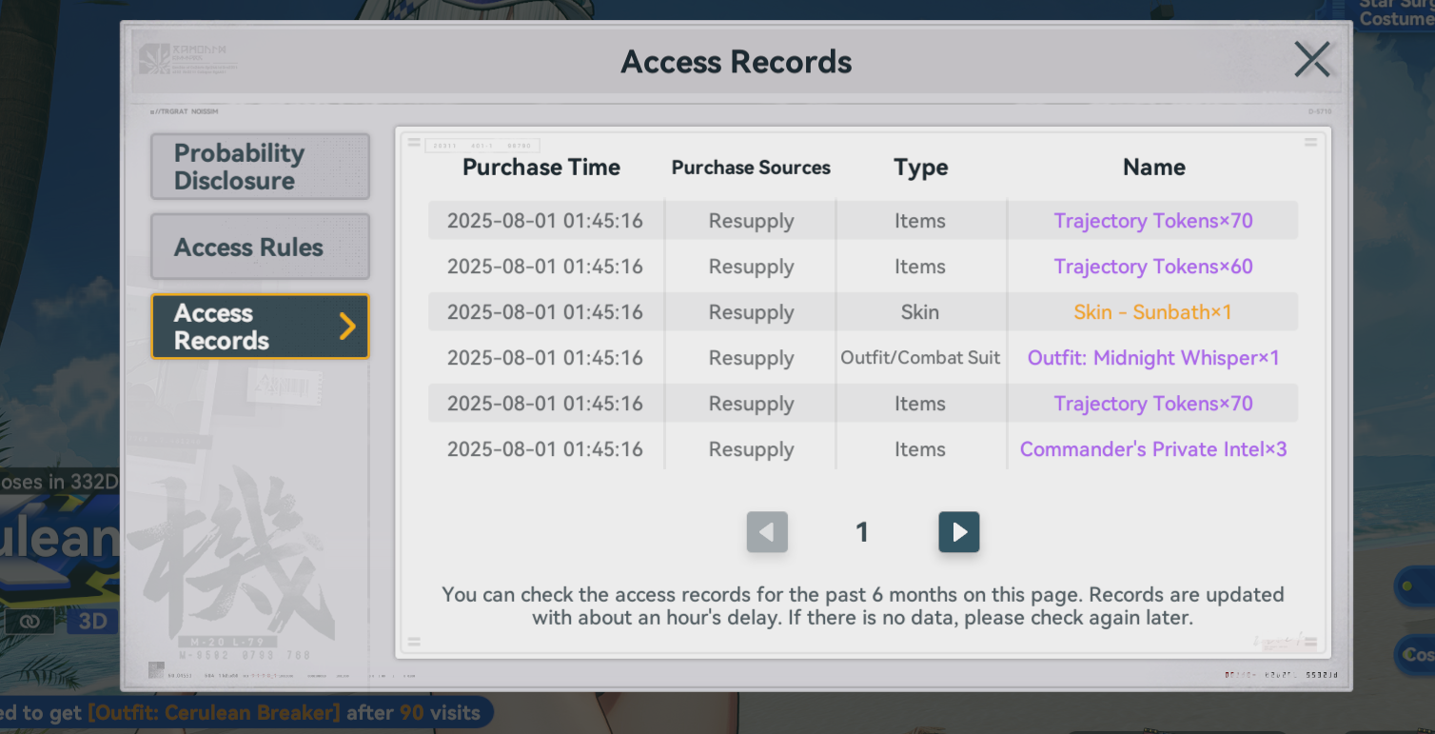Click the Skin type cell
1435x734 pixels.
coord(920,312)
